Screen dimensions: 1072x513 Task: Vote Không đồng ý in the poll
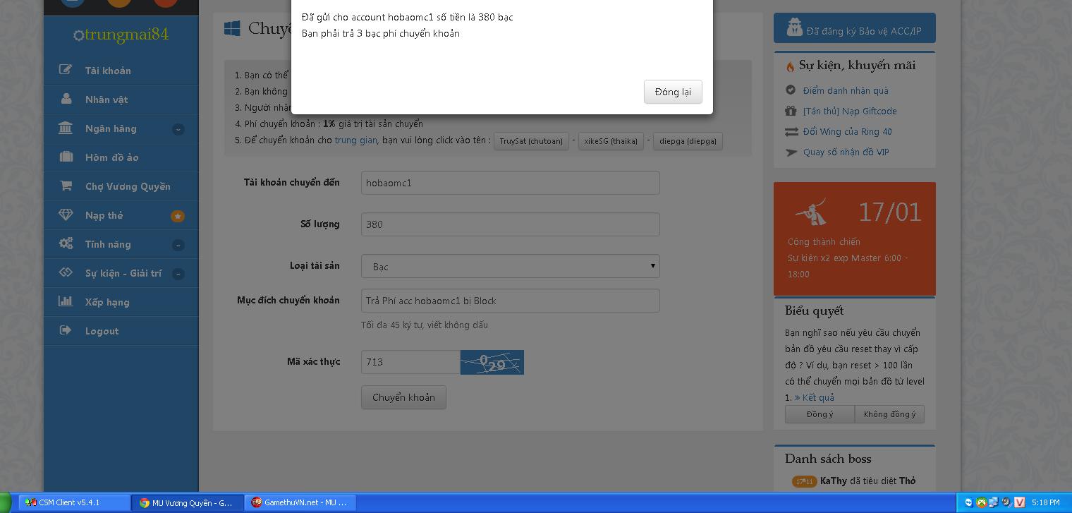coord(889,414)
